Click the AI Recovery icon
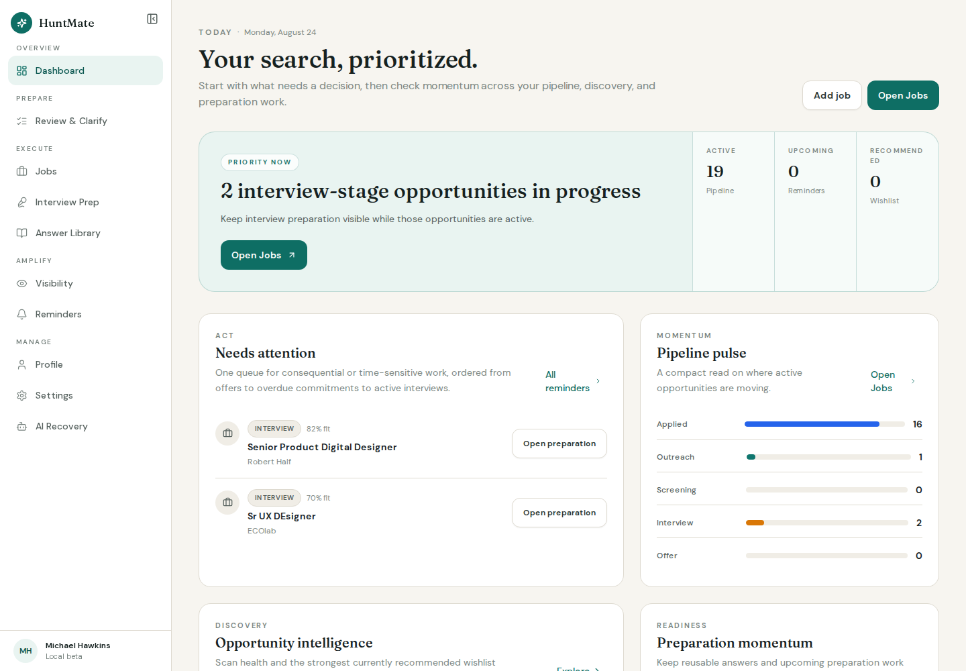 click(22, 426)
